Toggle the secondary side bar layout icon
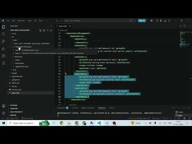 point(169,21)
